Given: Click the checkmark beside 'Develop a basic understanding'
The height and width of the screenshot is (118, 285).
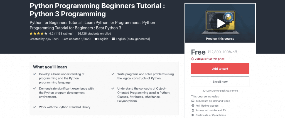Looking at the screenshot, I should click(34, 74).
